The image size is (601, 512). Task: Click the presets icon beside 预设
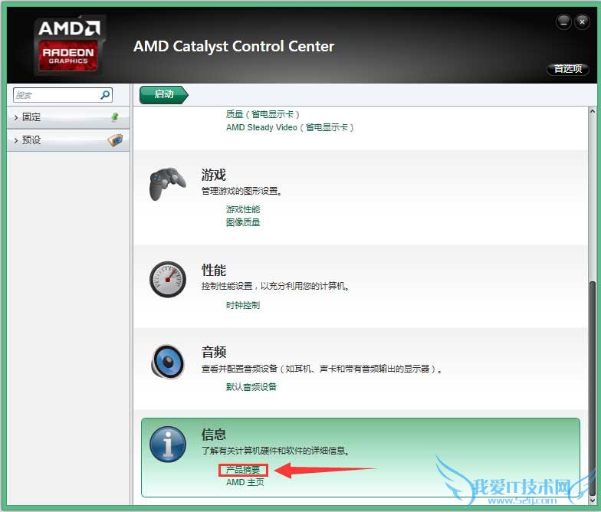[115, 139]
